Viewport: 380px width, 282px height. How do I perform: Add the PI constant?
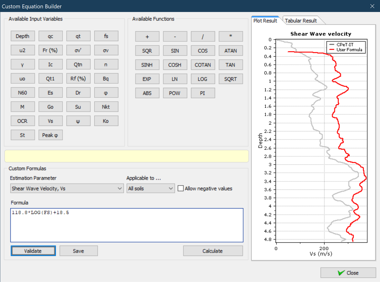pyautogui.click(x=203, y=93)
